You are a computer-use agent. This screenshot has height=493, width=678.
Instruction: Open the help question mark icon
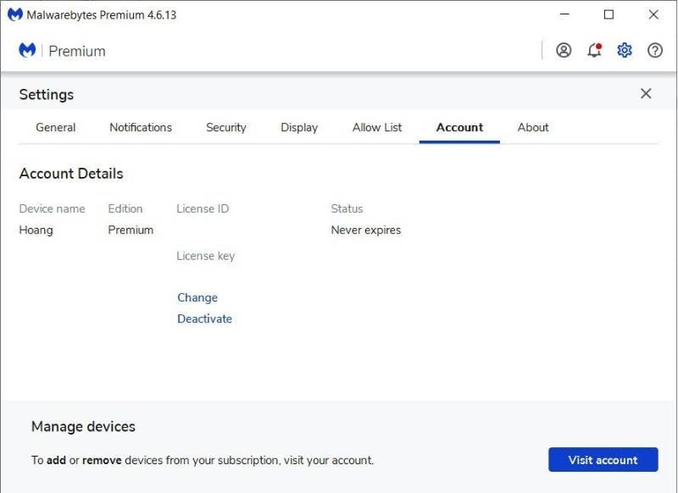(654, 51)
